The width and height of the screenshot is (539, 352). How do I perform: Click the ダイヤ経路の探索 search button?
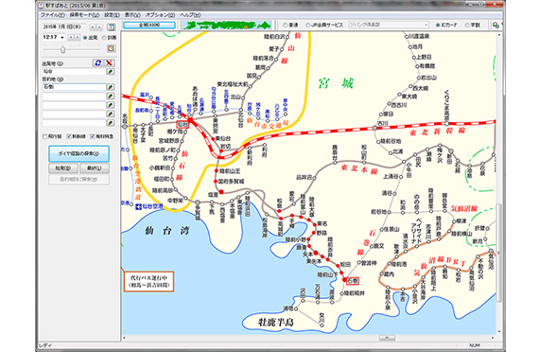(79, 154)
